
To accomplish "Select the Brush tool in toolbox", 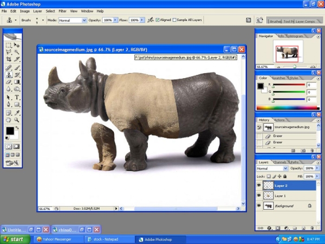I will 17,68.
